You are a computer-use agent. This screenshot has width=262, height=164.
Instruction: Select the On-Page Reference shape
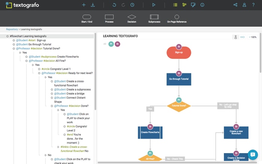coord(177,19)
